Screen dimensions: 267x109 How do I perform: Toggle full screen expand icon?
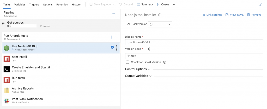point(261,4)
